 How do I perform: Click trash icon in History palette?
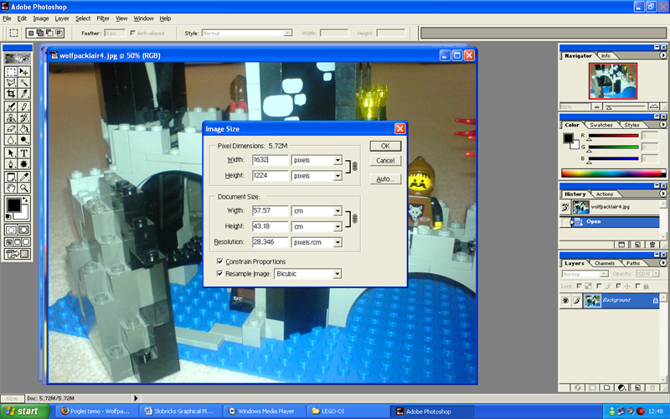click(x=652, y=245)
